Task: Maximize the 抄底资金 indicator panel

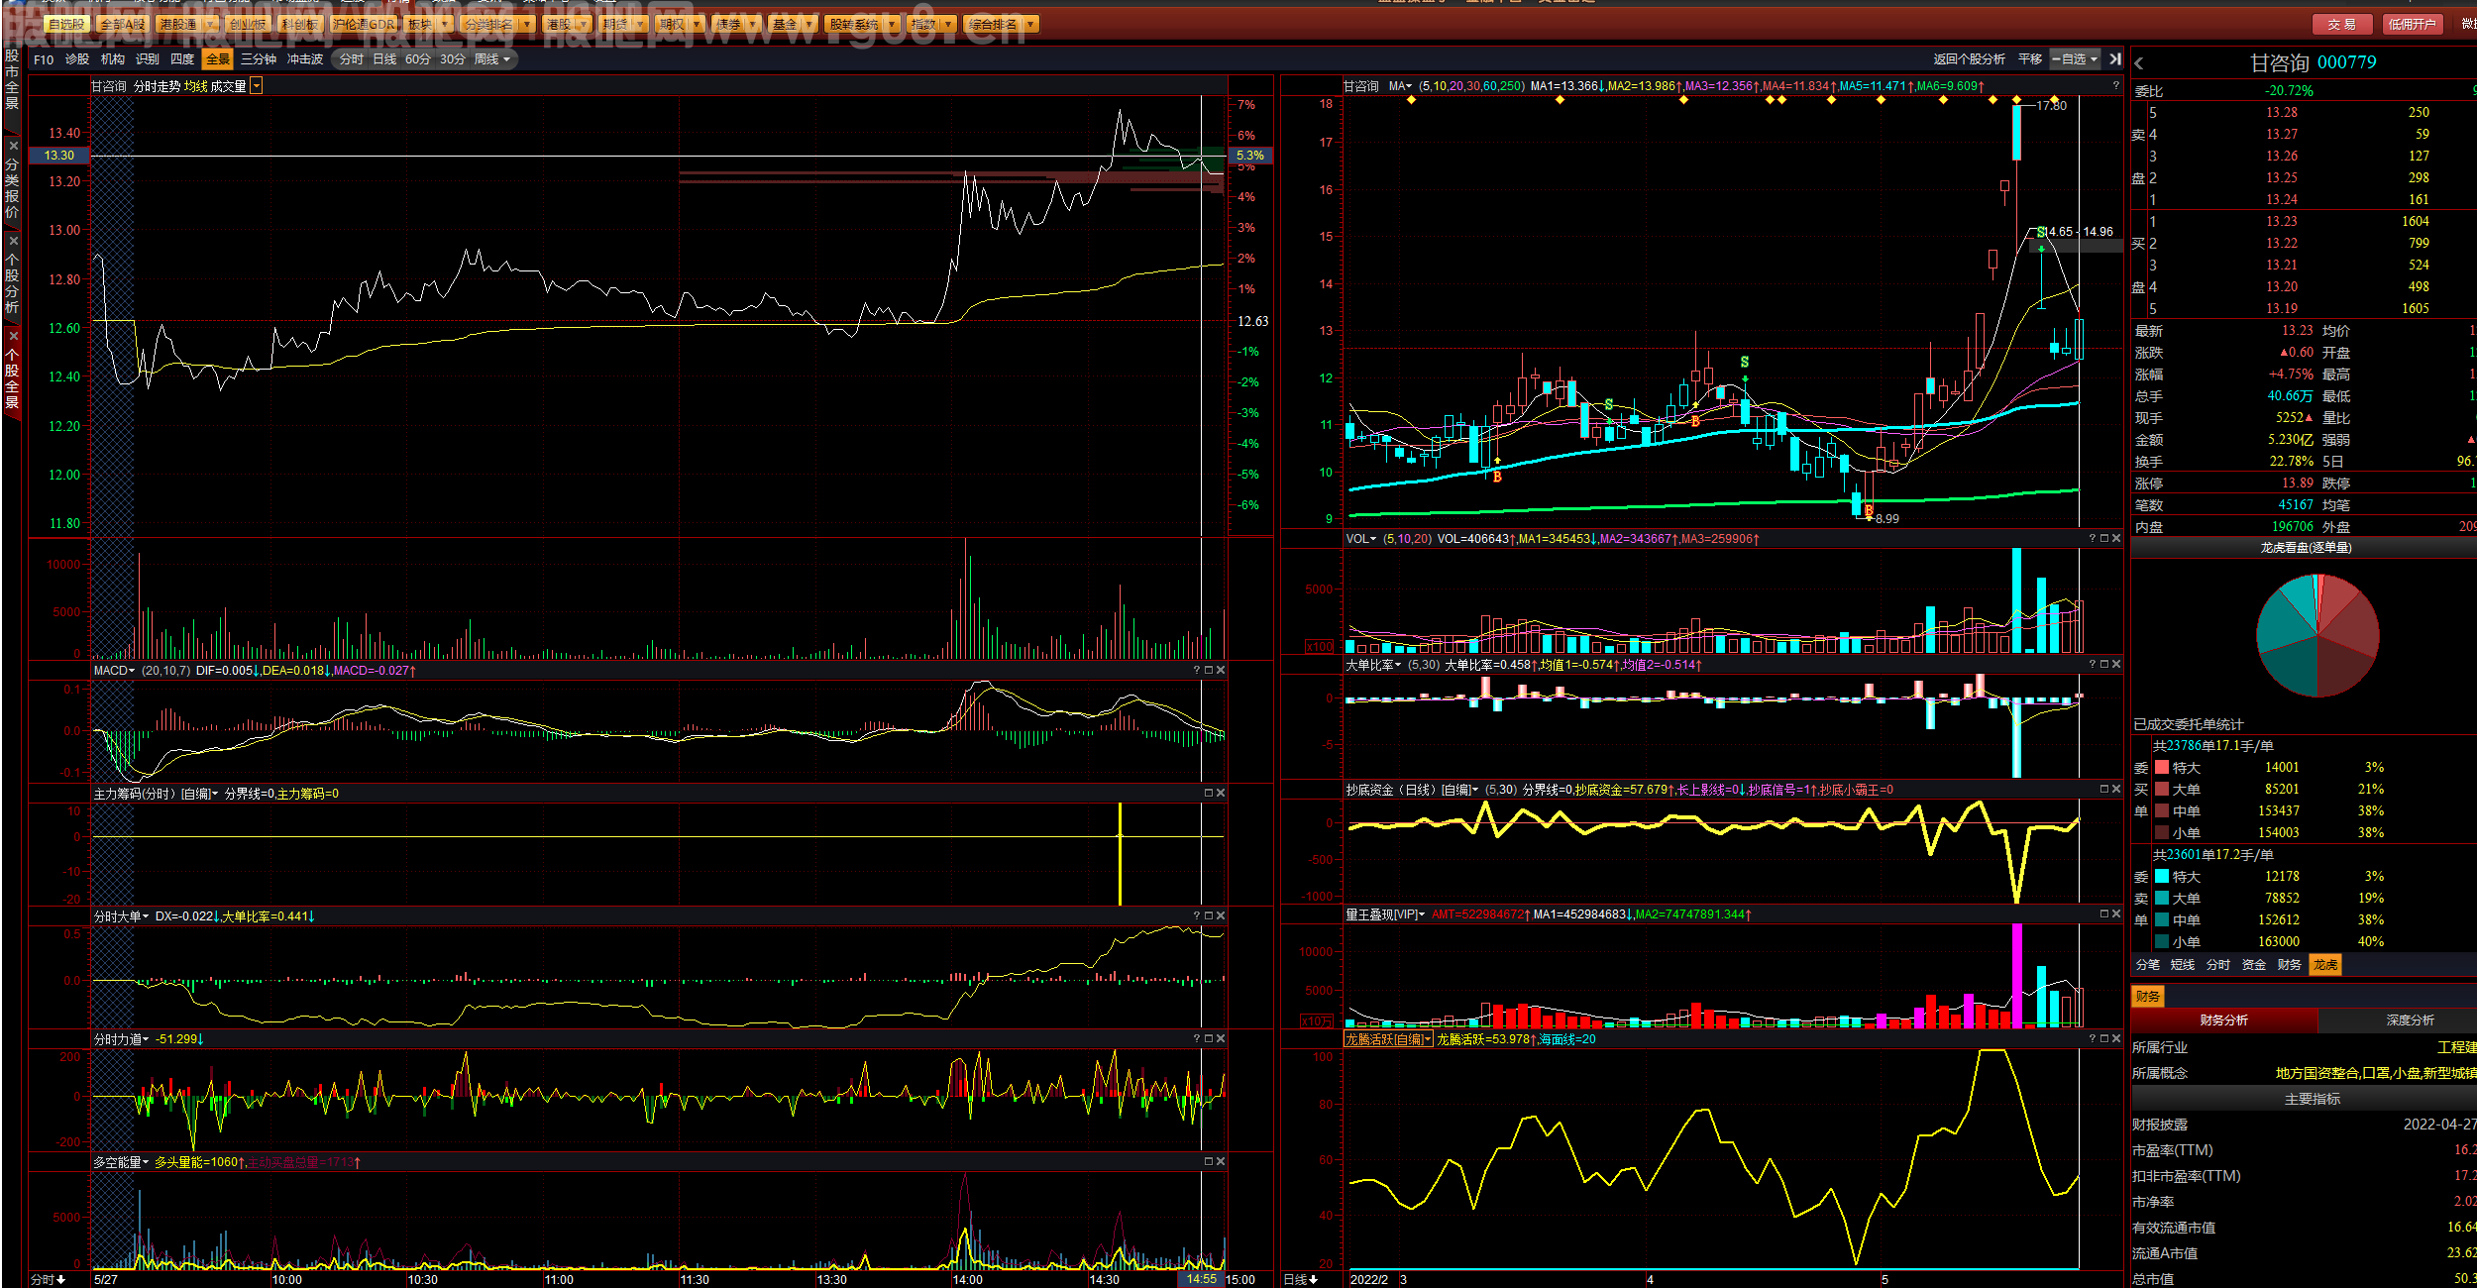Action: [2104, 790]
